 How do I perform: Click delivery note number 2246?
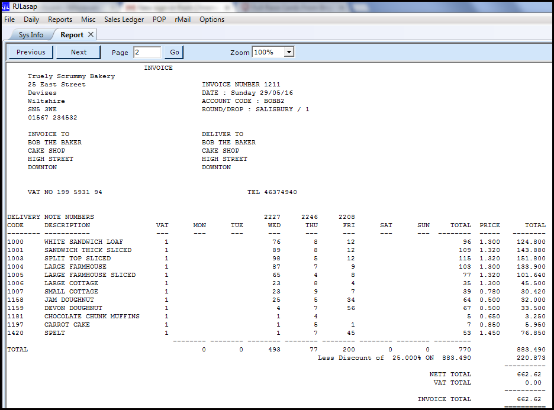click(310, 217)
